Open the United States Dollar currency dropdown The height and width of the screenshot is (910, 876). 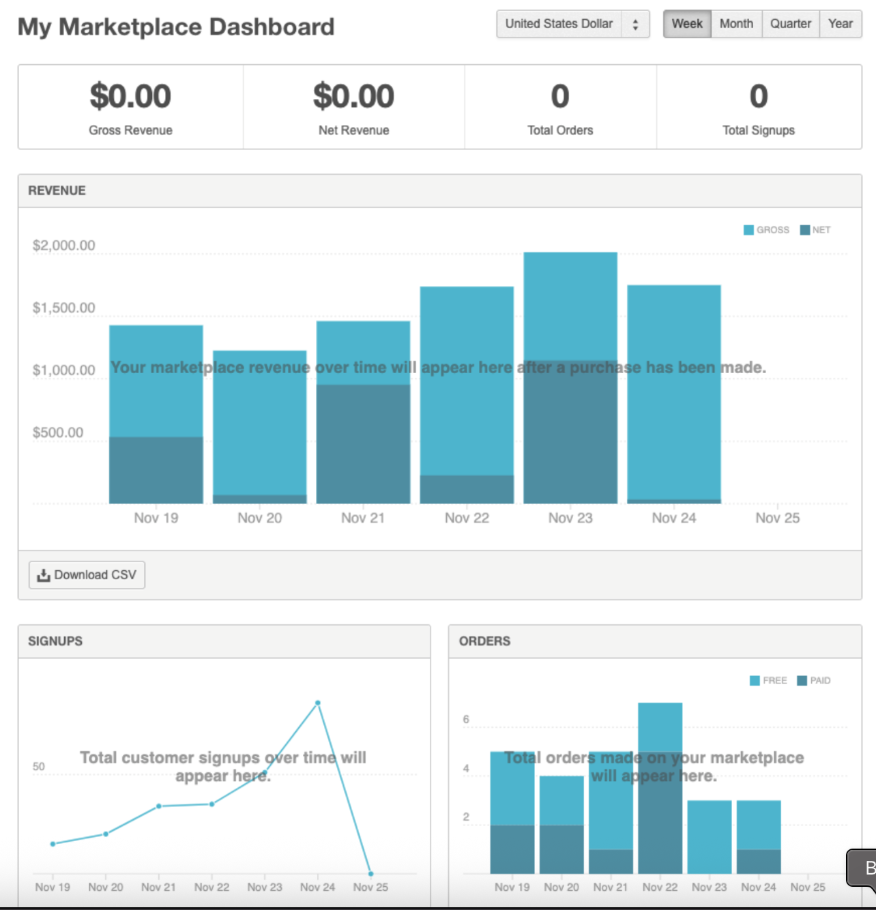click(x=559, y=24)
